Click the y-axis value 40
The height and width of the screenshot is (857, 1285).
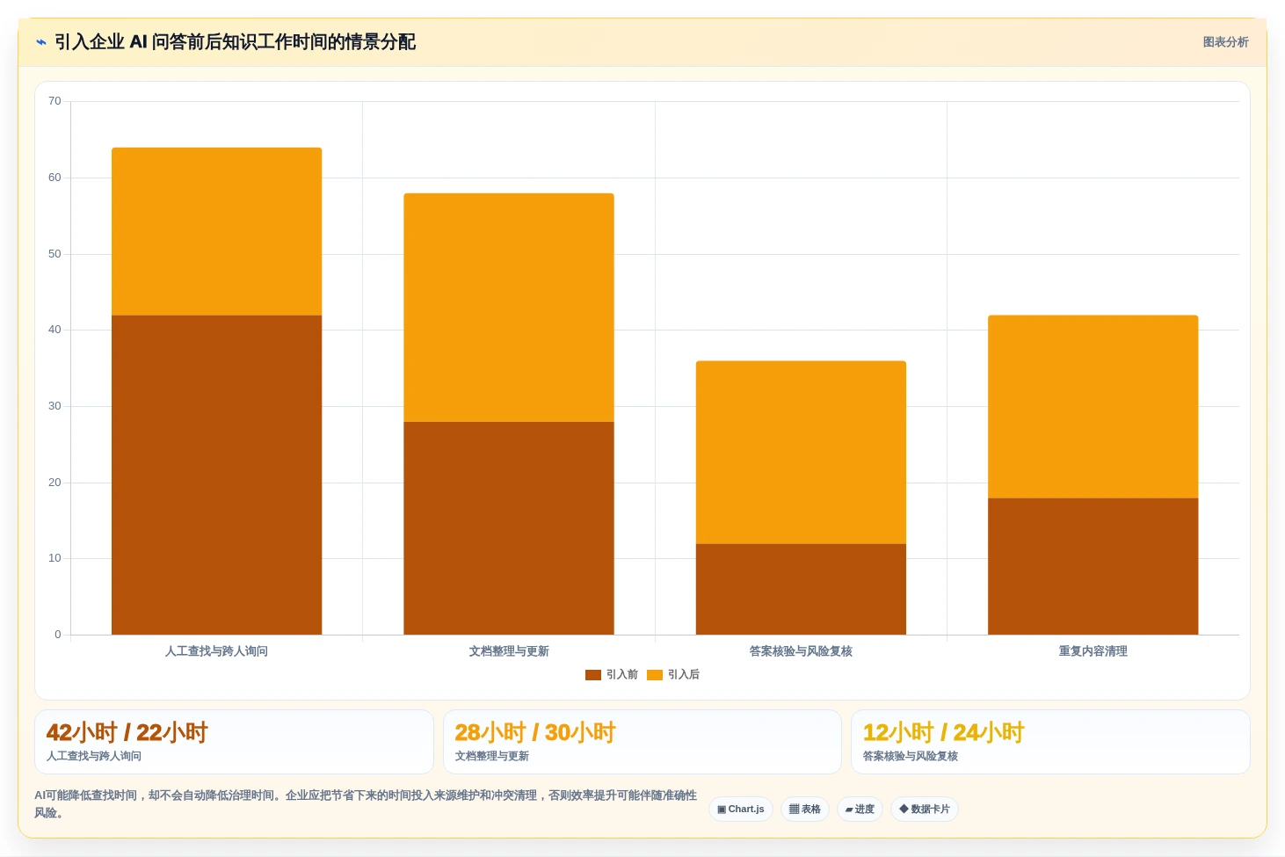54,330
